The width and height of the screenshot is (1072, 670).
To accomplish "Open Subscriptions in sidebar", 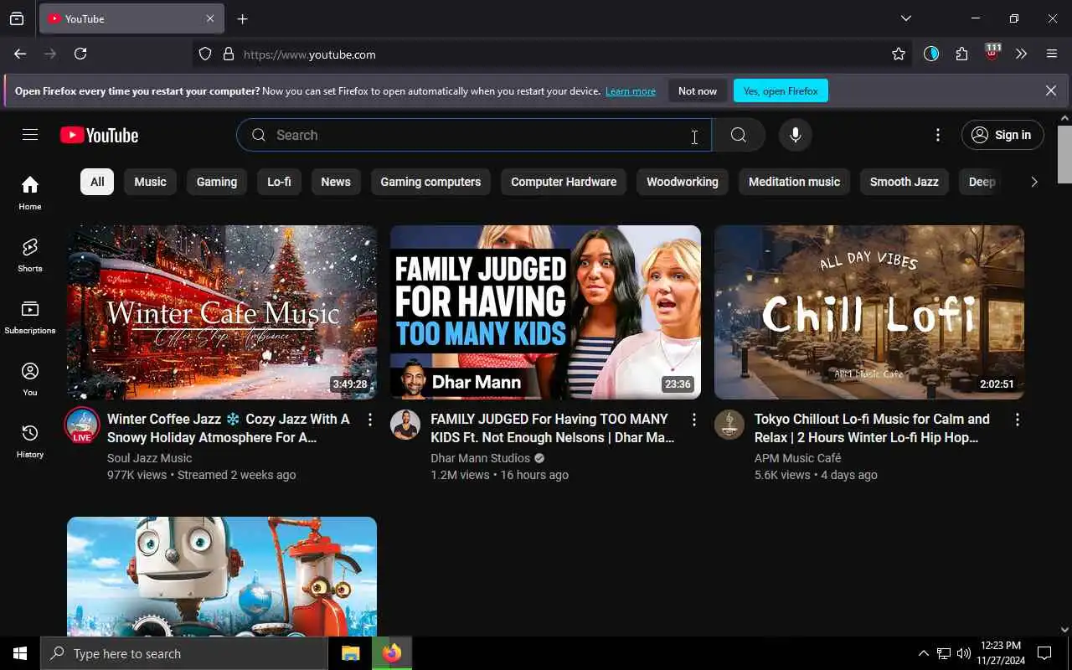I will (x=30, y=317).
